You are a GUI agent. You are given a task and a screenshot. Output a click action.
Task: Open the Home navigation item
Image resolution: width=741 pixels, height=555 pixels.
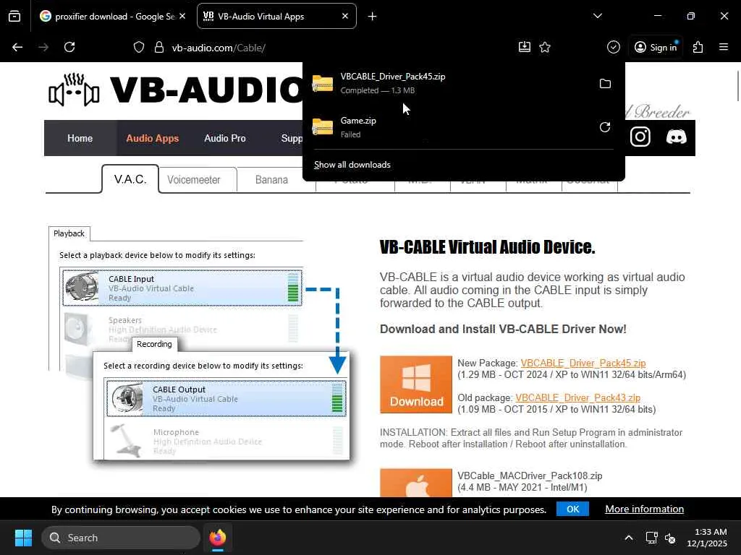pos(80,138)
